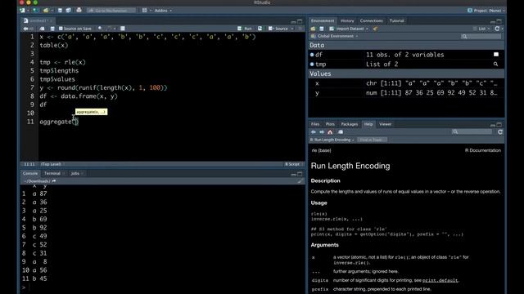Toggle the Source on Save checkbox
The width and height of the screenshot is (524, 294).
(61, 29)
